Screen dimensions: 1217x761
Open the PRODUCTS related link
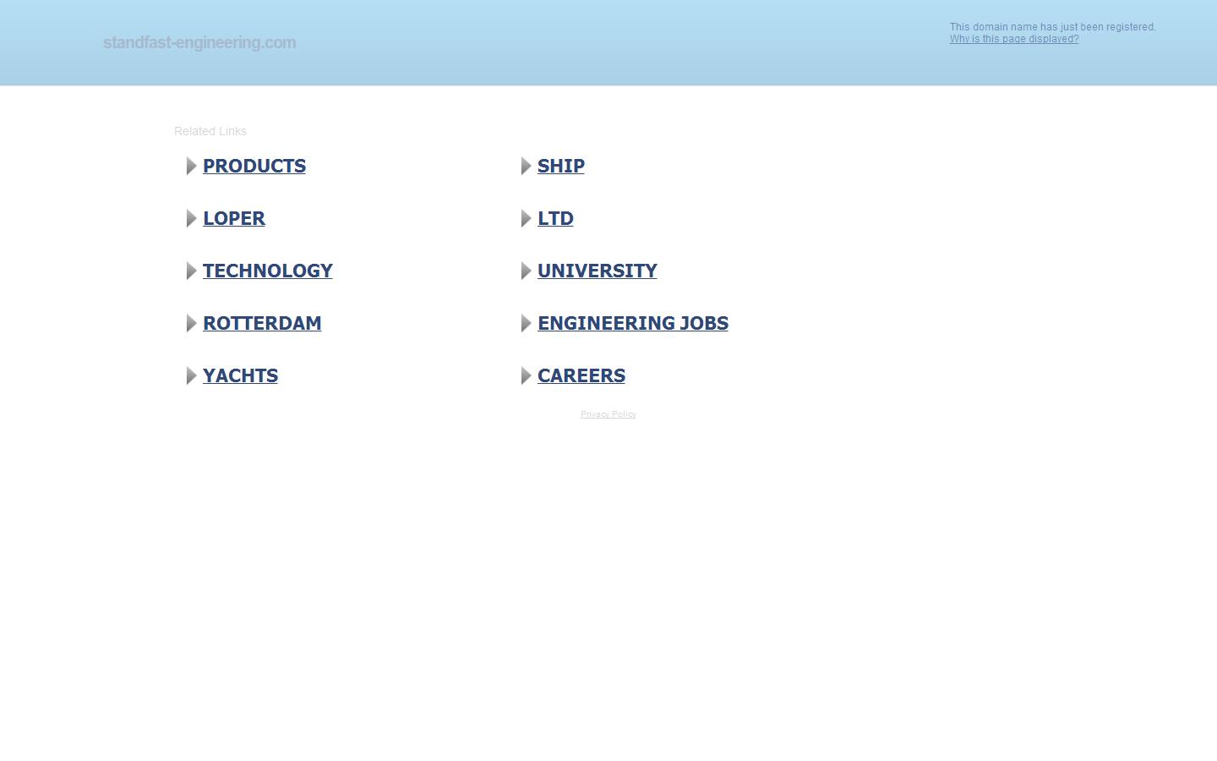(254, 166)
